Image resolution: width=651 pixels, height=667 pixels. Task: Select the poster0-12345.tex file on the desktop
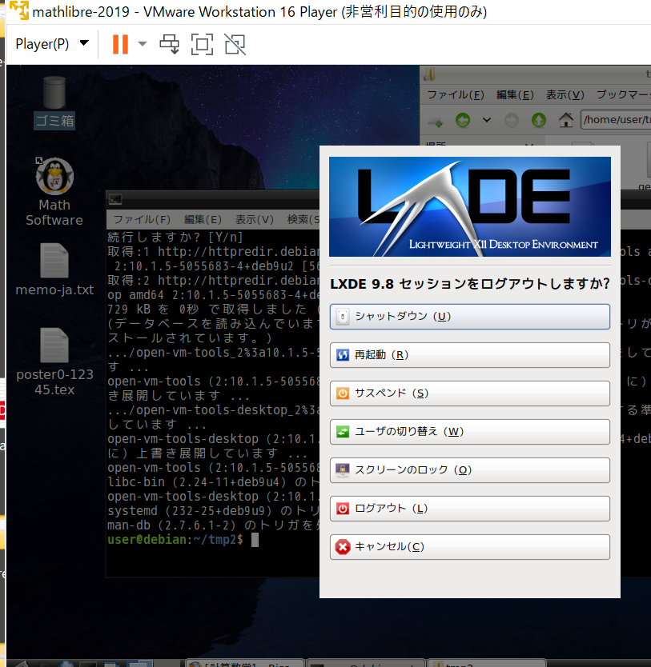pos(54,362)
